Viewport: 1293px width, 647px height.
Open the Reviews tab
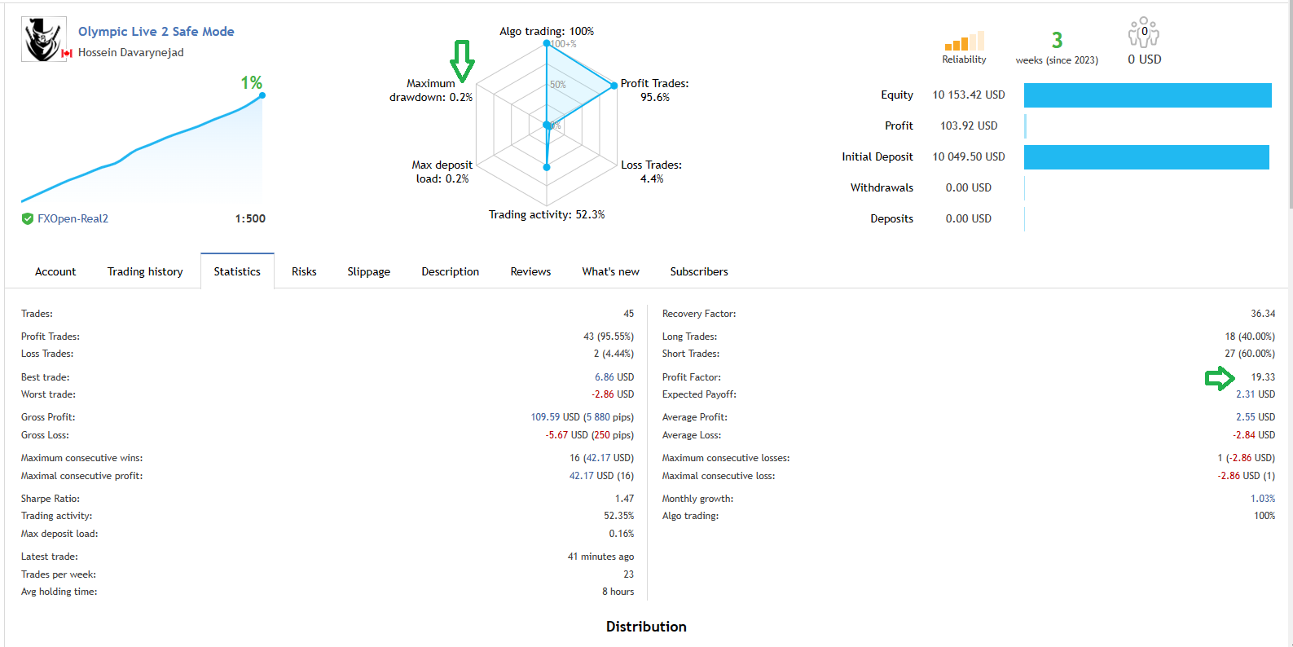pyautogui.click(x=530, y=271)
